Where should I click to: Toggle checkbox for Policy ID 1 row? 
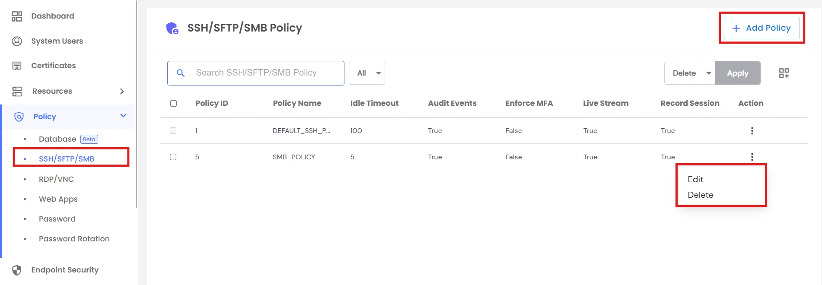173,131
